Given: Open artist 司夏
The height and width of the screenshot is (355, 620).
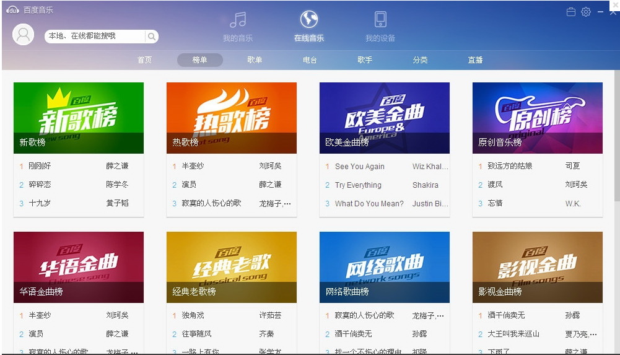Looking at the screenshot, I should tap(572, 166).
